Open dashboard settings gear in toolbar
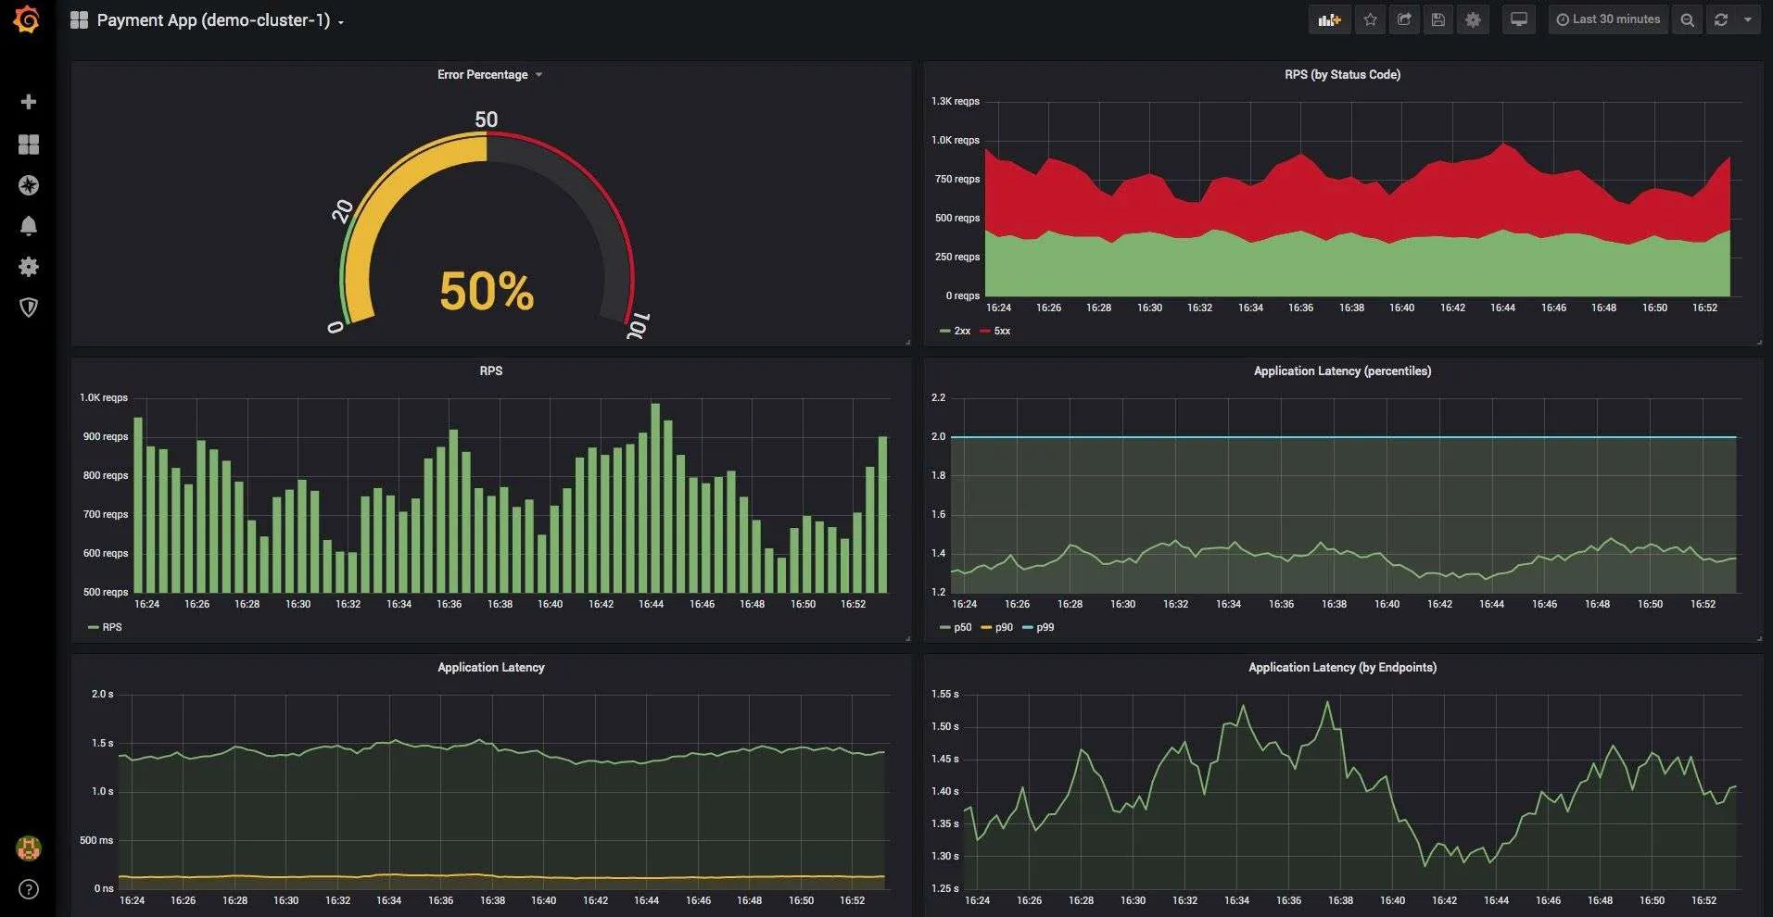 click(1473, 19)
